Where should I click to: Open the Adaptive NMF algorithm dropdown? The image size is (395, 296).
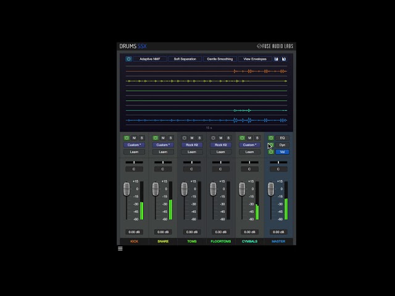pyautogui.click(x=150, y=59)
